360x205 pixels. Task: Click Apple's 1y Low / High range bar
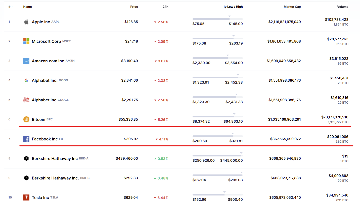click(218, 19)
